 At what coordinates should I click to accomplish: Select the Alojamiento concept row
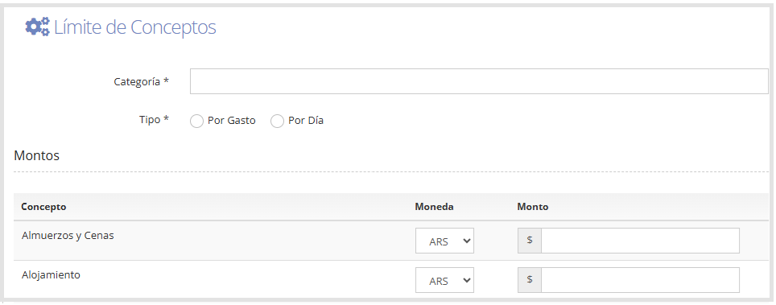(x=391, y=280)
